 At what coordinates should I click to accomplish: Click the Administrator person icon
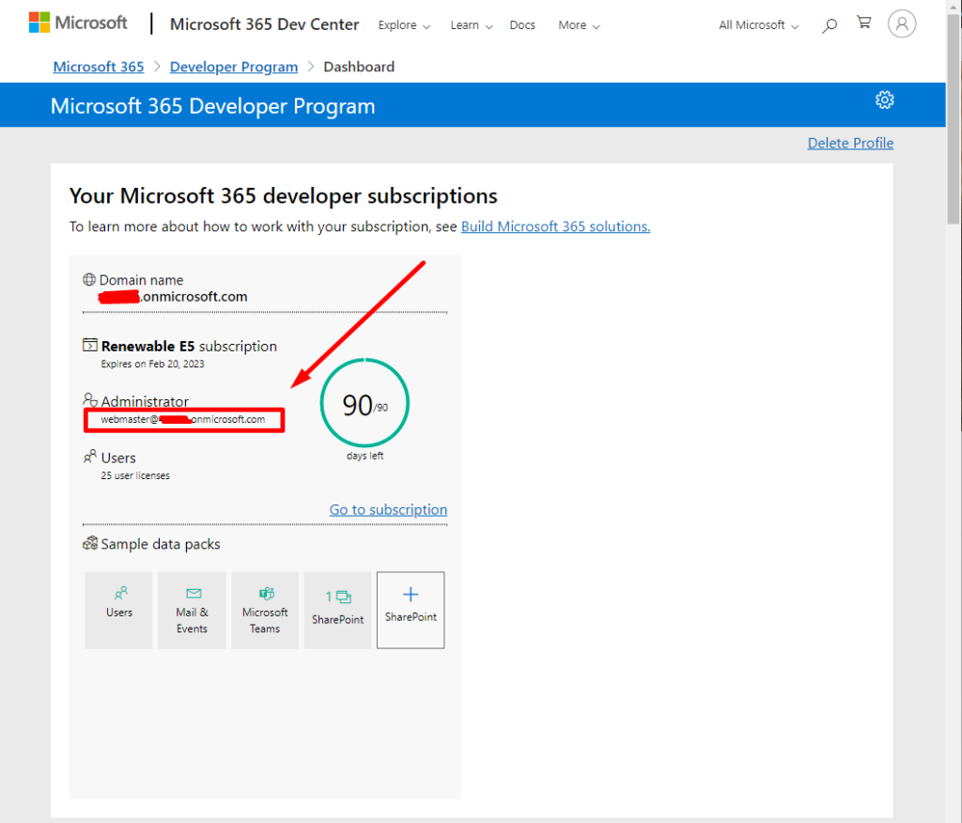pos(90,400)
